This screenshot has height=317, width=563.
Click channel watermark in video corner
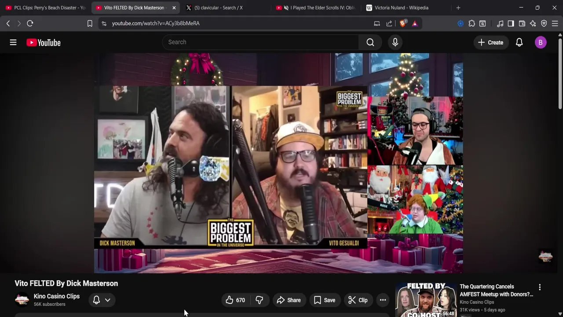click(x=545, y=257)
